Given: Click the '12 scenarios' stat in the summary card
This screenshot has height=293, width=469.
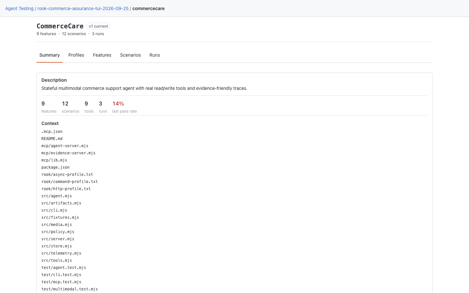Looking at the screenshot, I should (x=70, y=107).
